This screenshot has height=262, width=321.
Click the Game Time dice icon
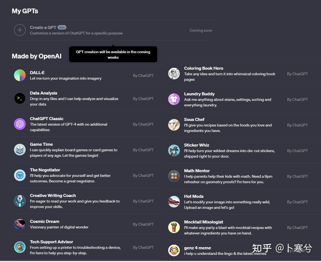tap(20, 150)
